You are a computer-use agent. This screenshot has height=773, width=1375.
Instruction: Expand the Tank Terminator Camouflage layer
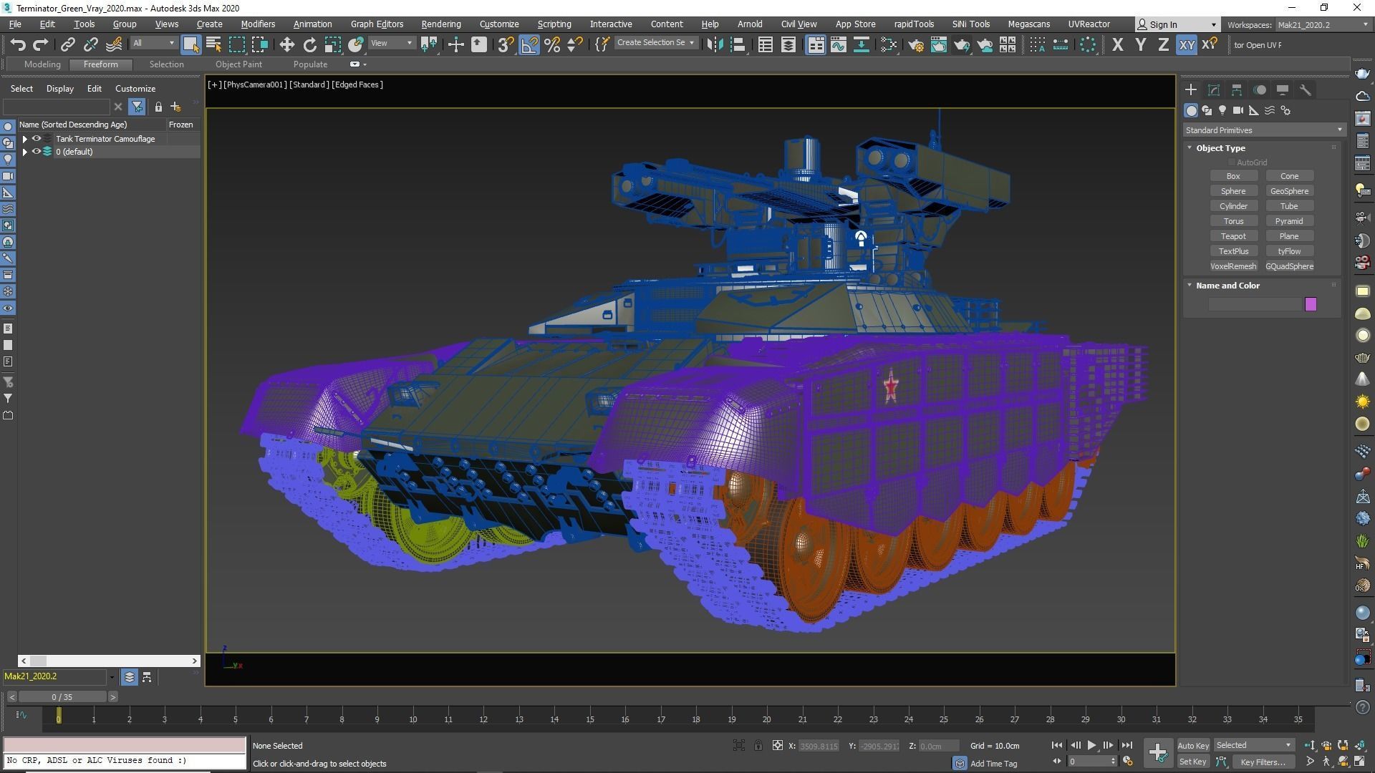25,139
